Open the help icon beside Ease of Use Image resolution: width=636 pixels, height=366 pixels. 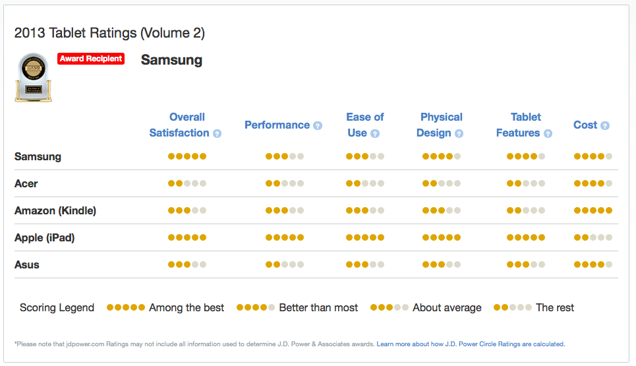click(375, 133)
